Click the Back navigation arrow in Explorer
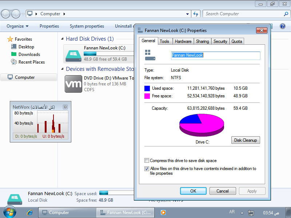The image size is (291, 218). (5, 14)
